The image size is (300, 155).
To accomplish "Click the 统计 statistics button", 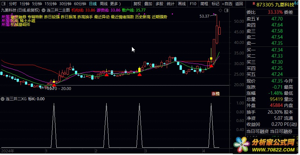I will click(170, 4).
